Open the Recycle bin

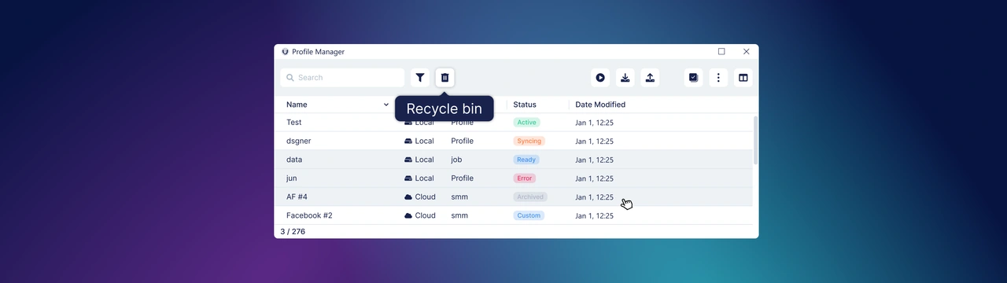click(x=444, y=78)
